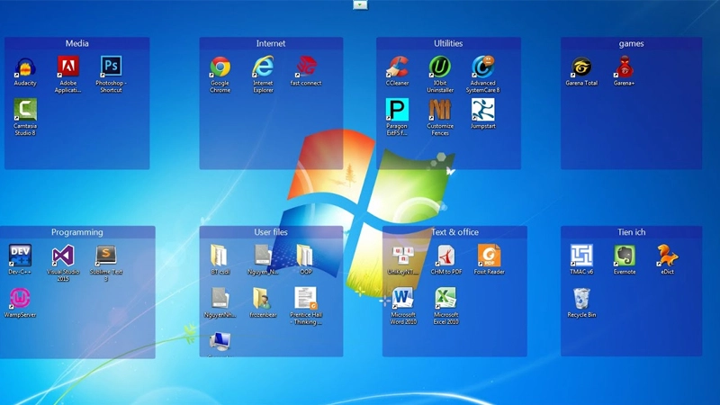Viewport: 720px width, 405px height.
Task: Launch the Jumpstart shortcut
Action: pyautogui.click(x=483, y=110)
